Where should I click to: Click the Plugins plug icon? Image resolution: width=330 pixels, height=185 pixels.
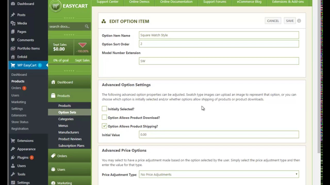[13, 158]
